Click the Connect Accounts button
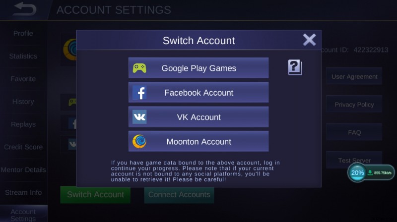 click(x=179, y=195)
